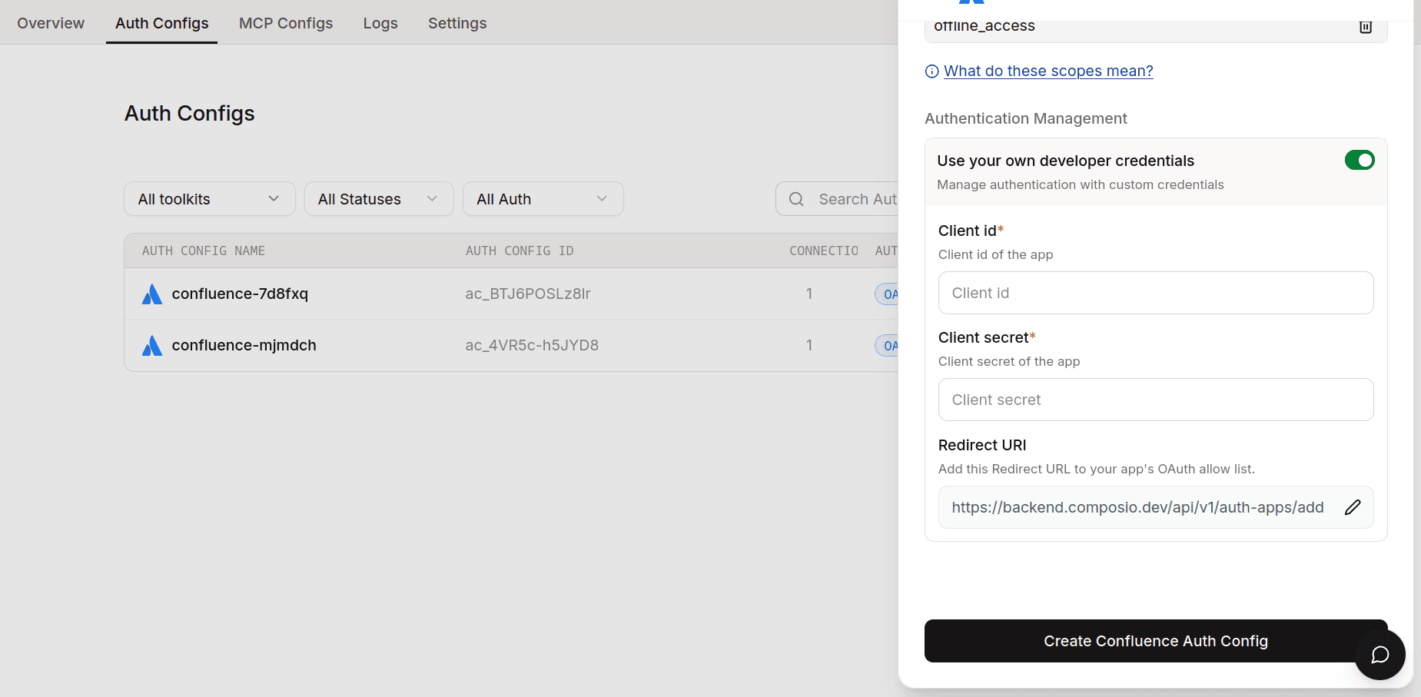1421x697 pixels.
Task: Select the ID ac_BTJ6POSLz8Ir
Action: pyautogui.click(x=528, y=294)
